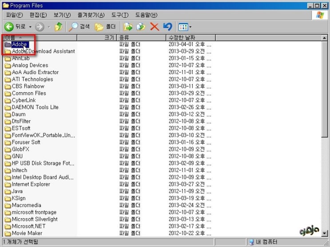Click the Microsoft Silverlight folder name
Screen dimensions: 330x247
[35, 219]
